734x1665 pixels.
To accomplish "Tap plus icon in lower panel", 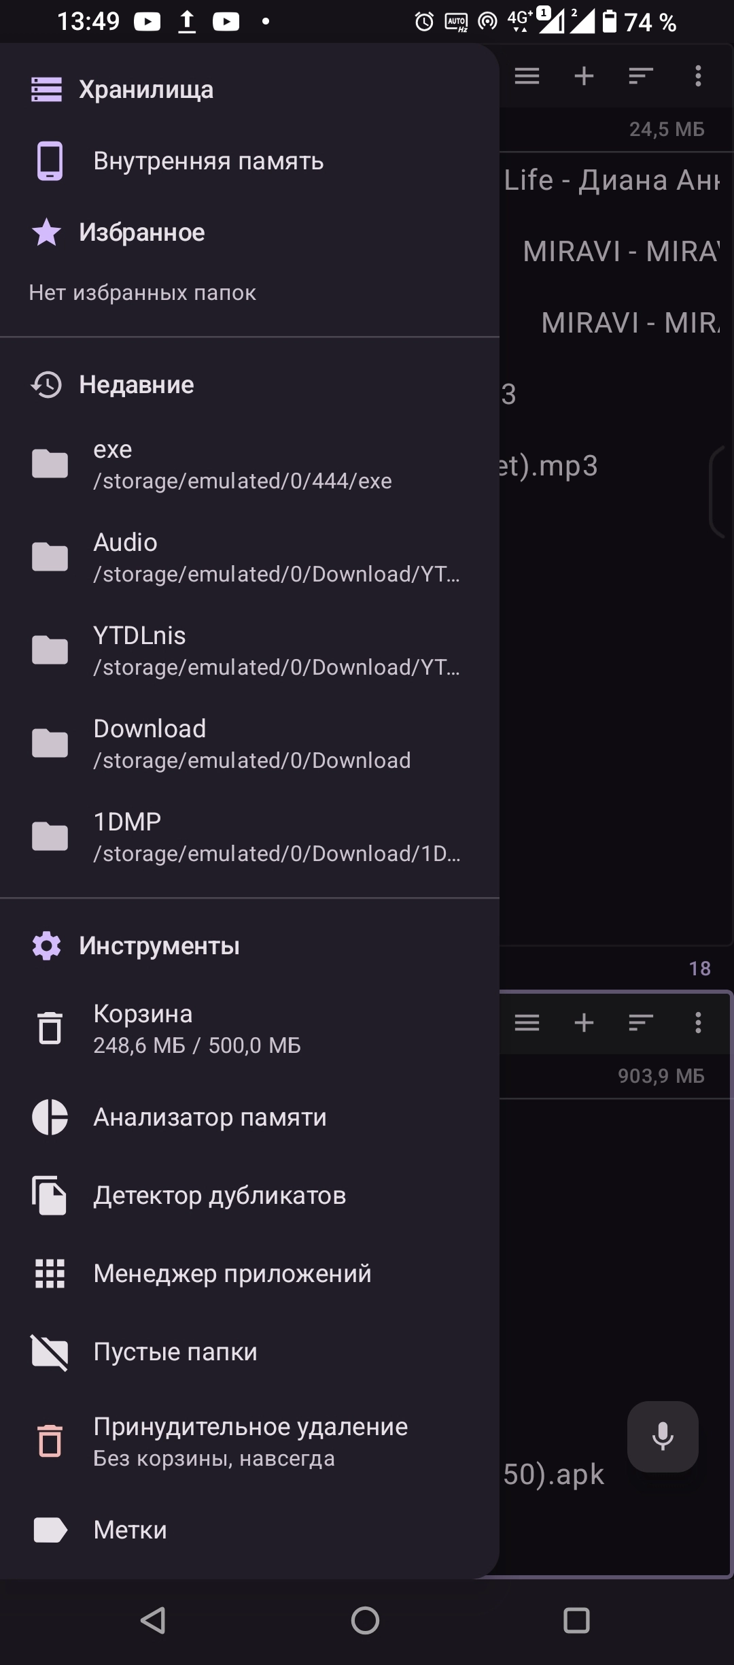I will (x=584, y=1022).
